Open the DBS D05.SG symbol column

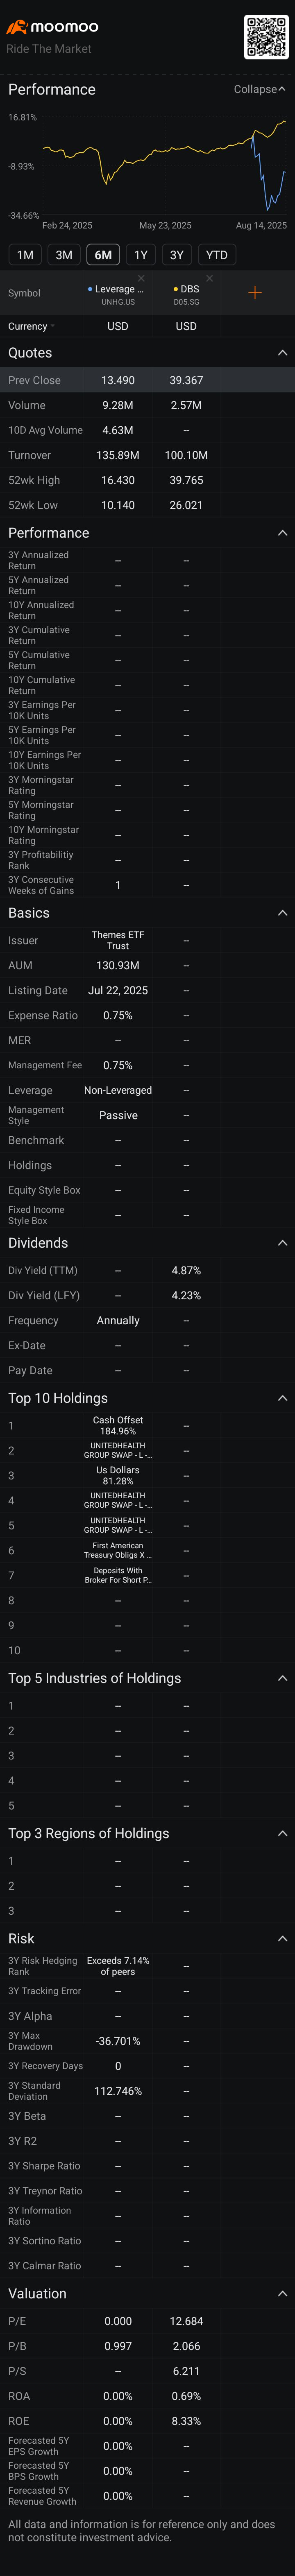(x=186, y=294)
